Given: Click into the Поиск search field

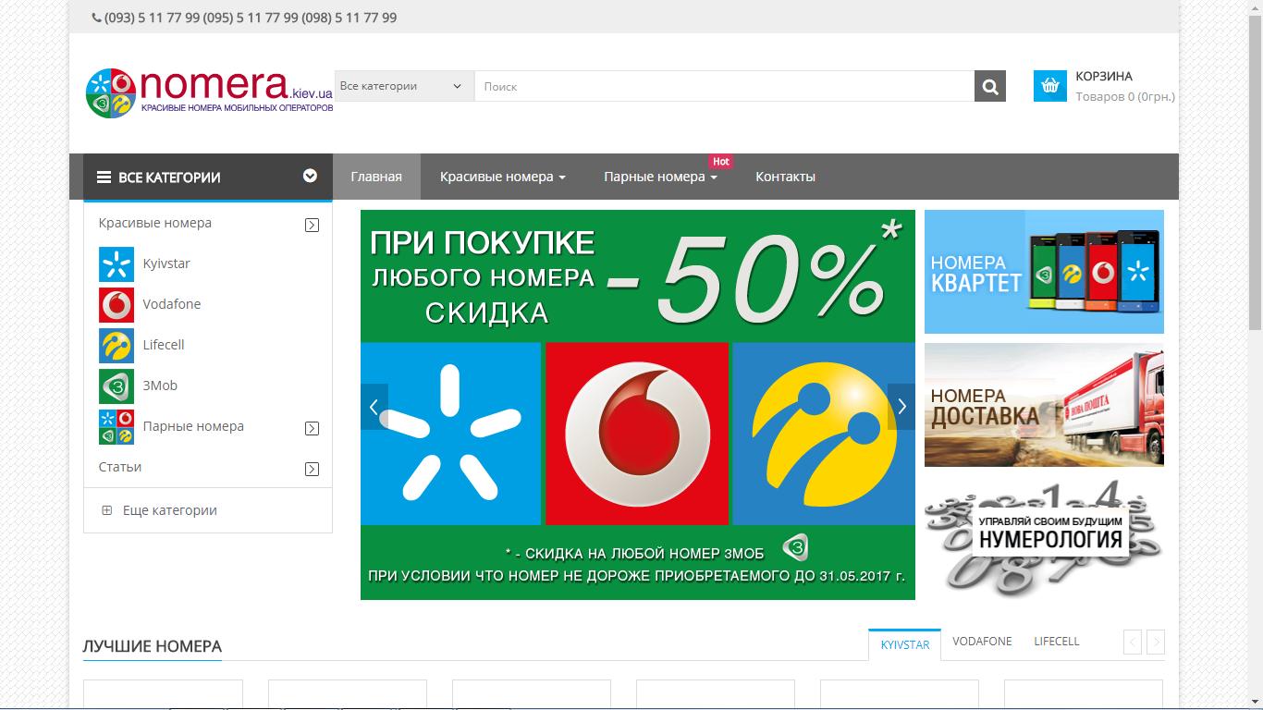Looking at the screenshot, I should [x=724, y=86].
